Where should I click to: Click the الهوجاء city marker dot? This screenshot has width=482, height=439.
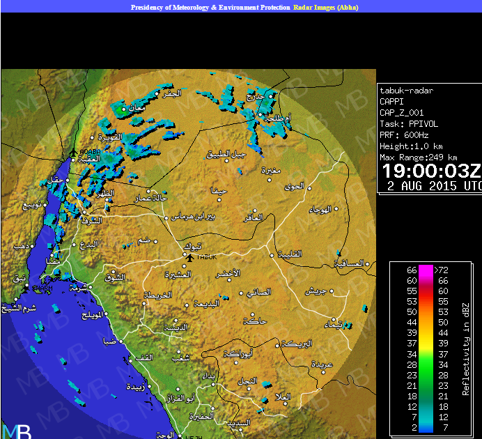336,209
